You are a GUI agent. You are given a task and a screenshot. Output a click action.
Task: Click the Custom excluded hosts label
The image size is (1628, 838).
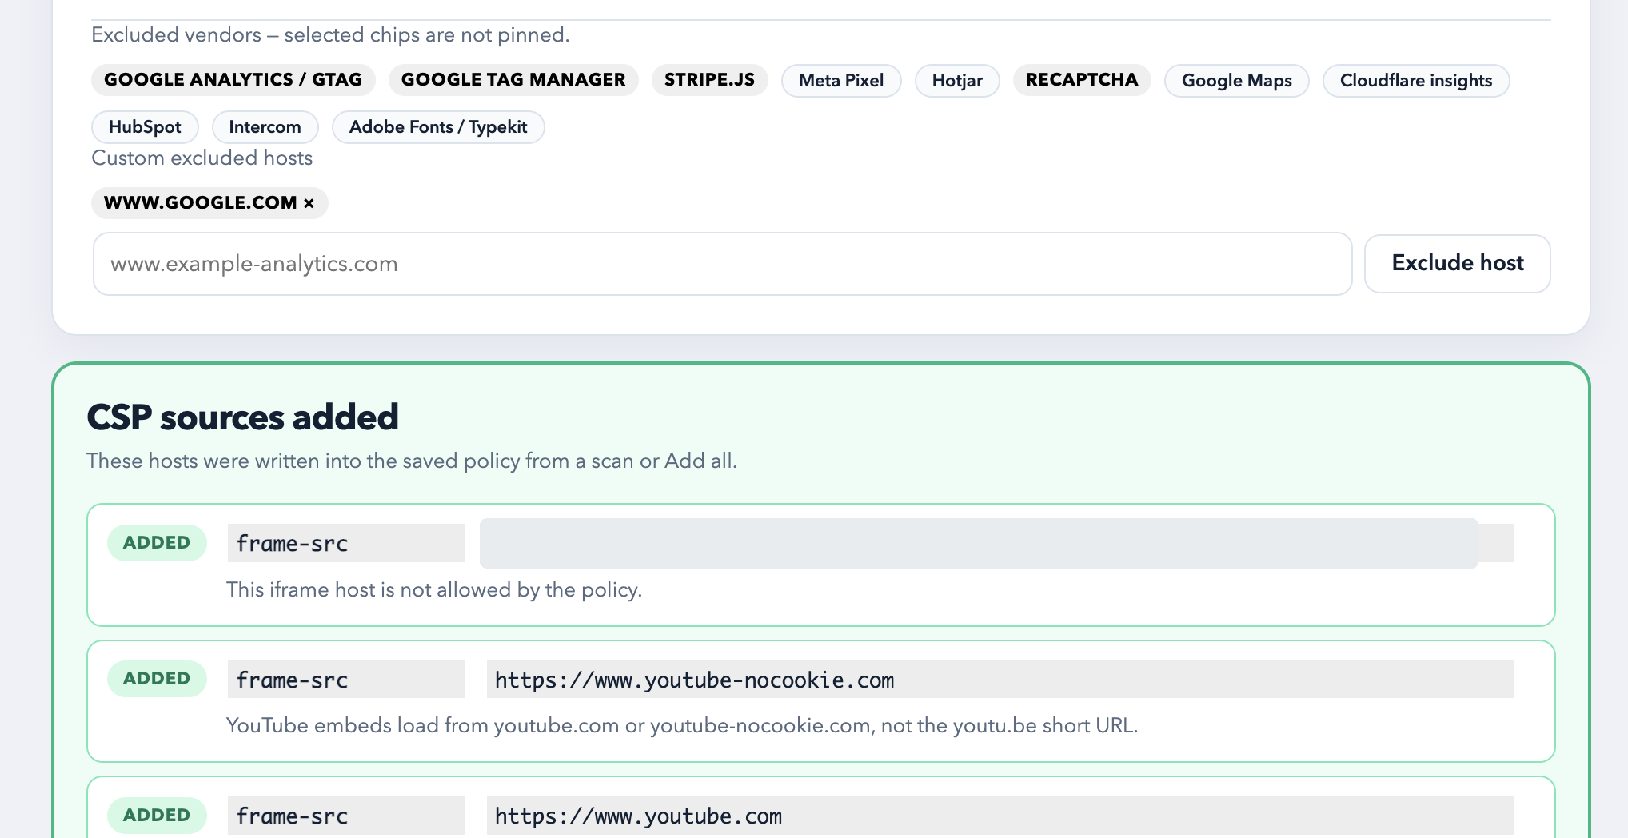(202, 158)
